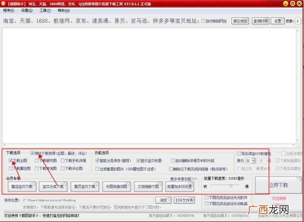
Task: Toggle 智能分类保存(推荐) checkbox
Action: [x=97, y=161]
